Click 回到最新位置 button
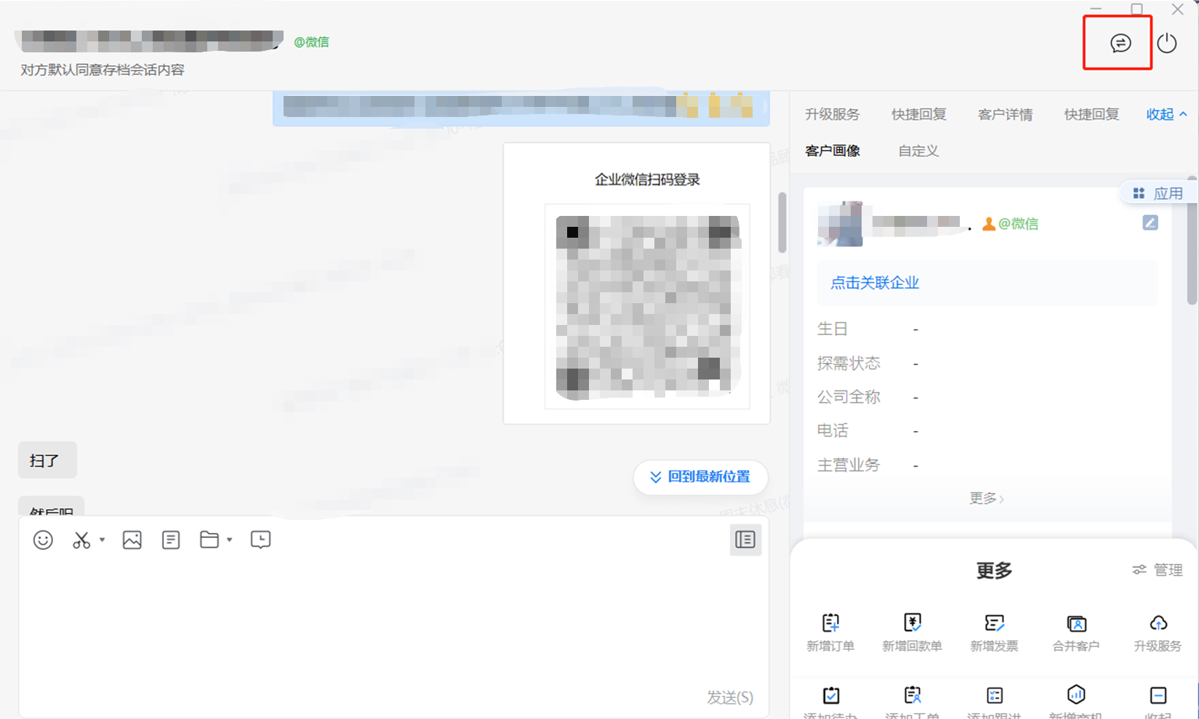The width and height of the screenshot is (1199, 719). 700,477
